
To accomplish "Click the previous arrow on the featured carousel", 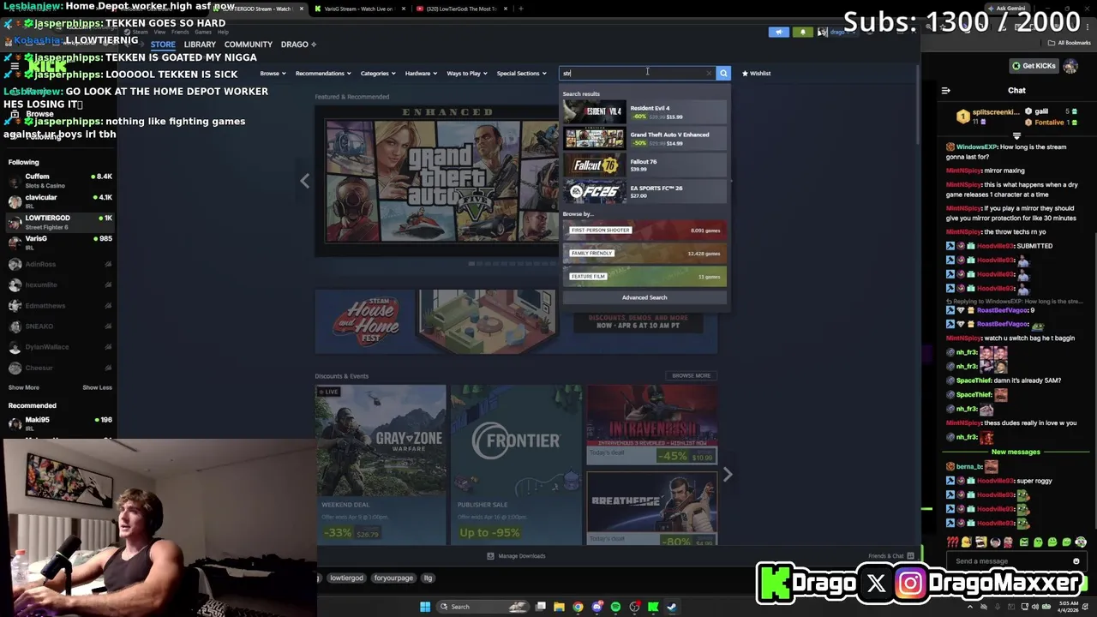I will point(304,181).
